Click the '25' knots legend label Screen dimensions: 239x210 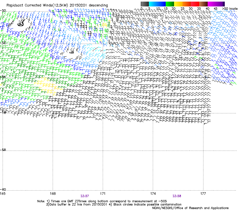pyautogui.click(x=182, y=8)
